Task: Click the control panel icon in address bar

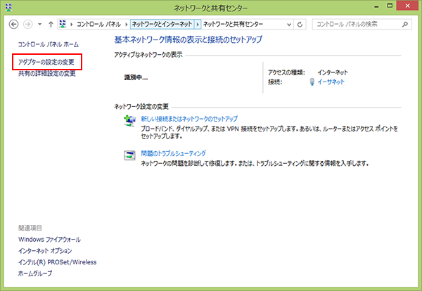Action: (x=63, y=24)
